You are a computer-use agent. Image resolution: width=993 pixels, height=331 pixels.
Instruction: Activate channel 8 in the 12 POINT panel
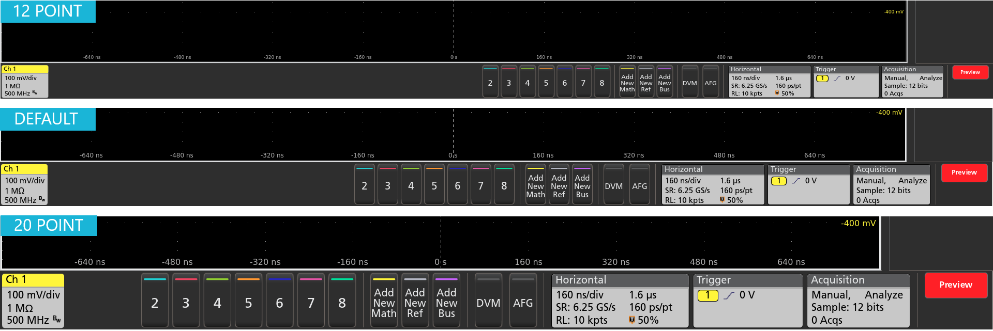pos(602,82)
